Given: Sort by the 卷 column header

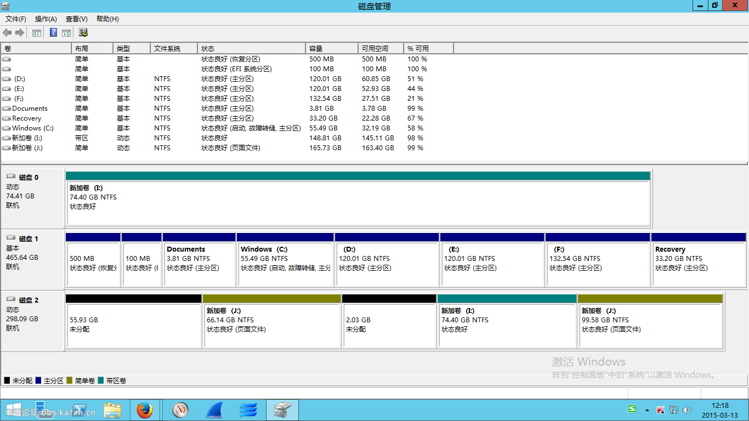Looking at the screenshot, I should coord(36,49).
